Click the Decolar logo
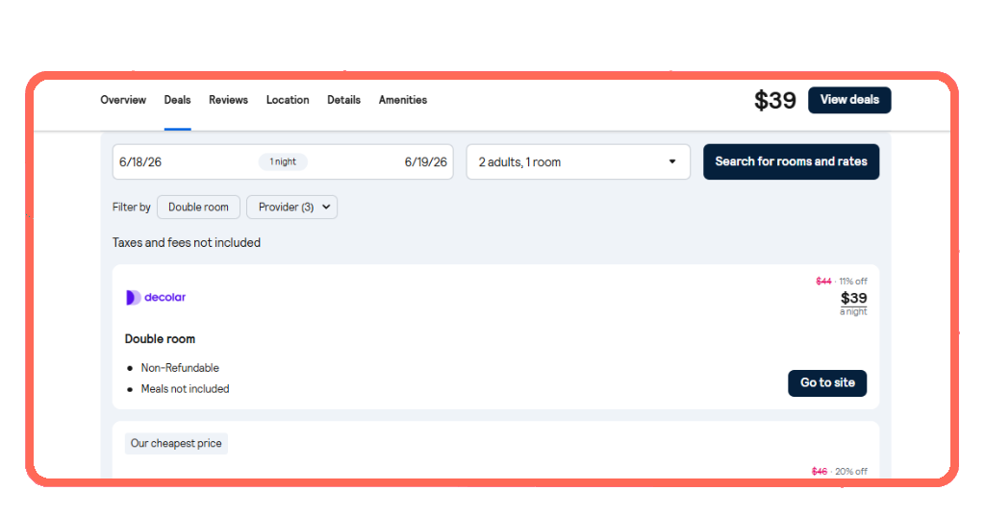Screen dimensions: 985x515 pyautogui.click(x=156, y=297)
